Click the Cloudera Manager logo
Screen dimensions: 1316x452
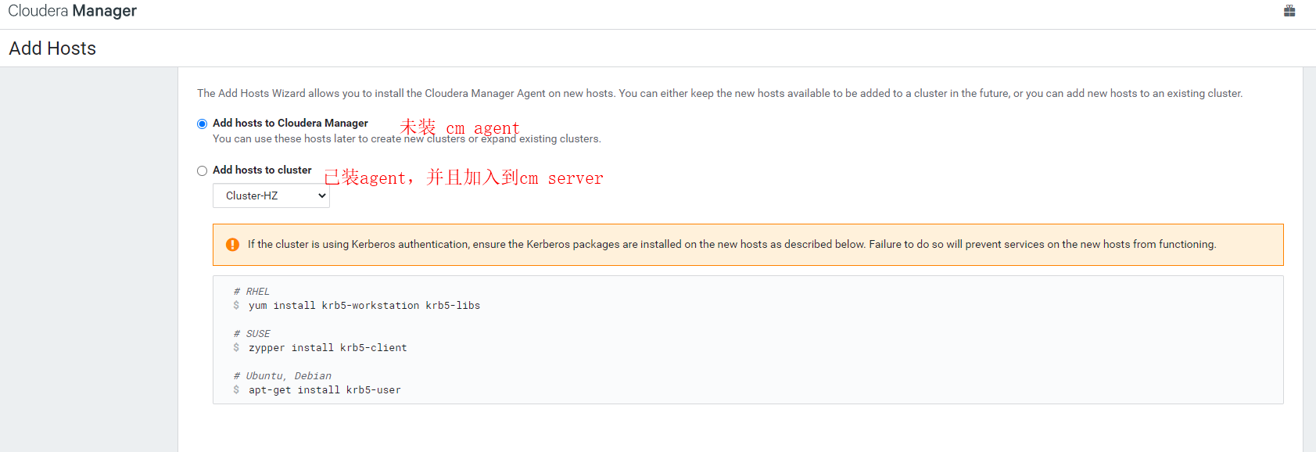point(72,11)
